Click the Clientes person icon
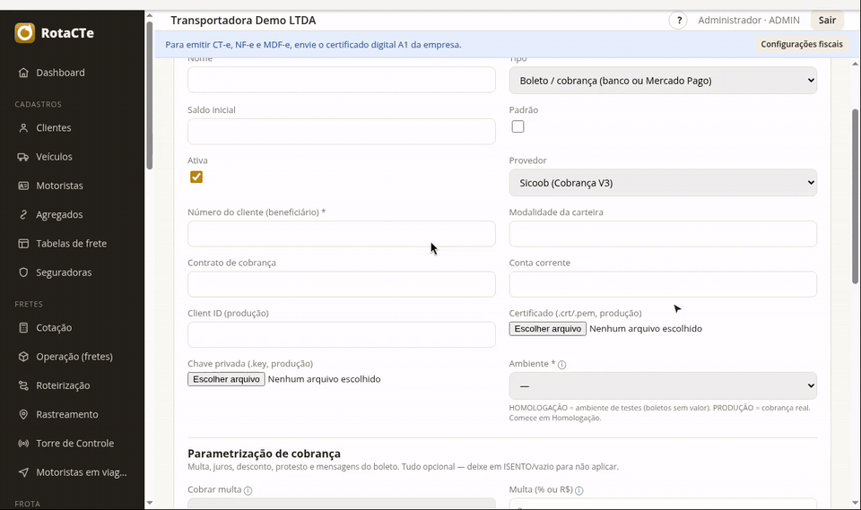Viewport: 861px width, 510px height. pos(23,128)
